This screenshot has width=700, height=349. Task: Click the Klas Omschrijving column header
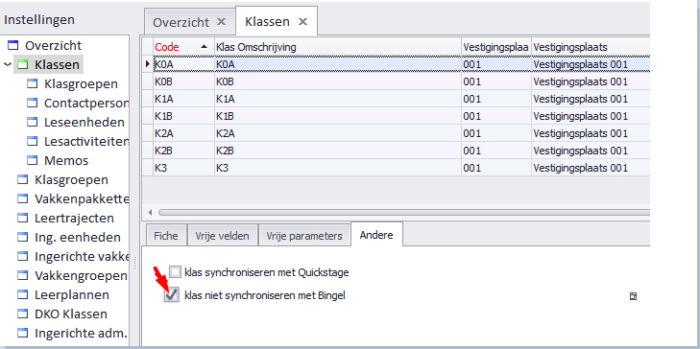click(x=337, y=47)
